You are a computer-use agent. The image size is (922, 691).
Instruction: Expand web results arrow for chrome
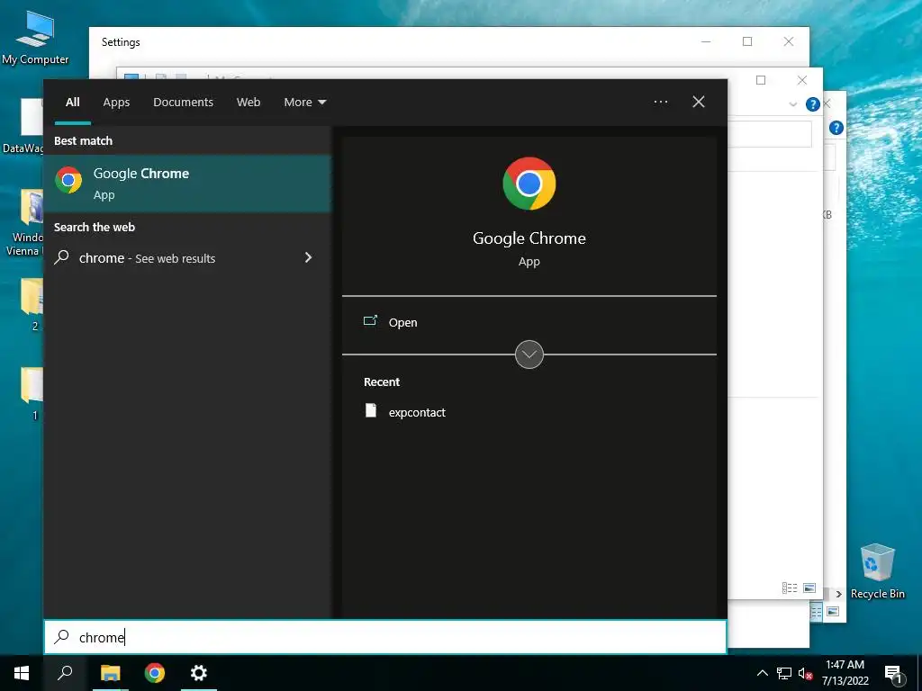click(x=308, y=257)
